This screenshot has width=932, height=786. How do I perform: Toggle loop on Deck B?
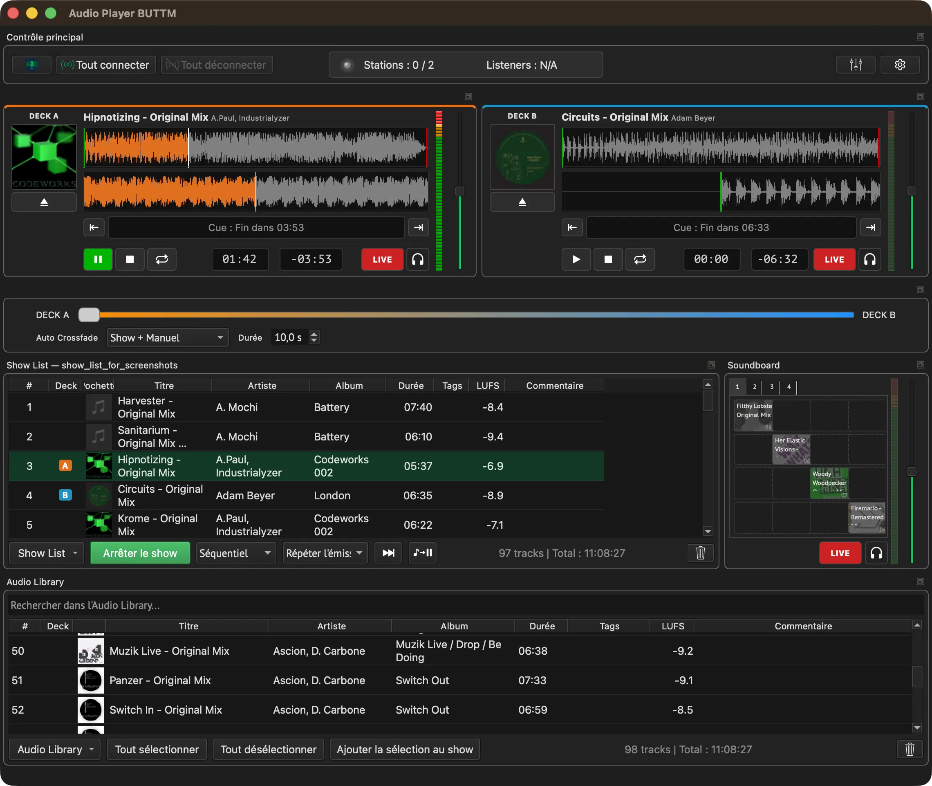(640, 259)
